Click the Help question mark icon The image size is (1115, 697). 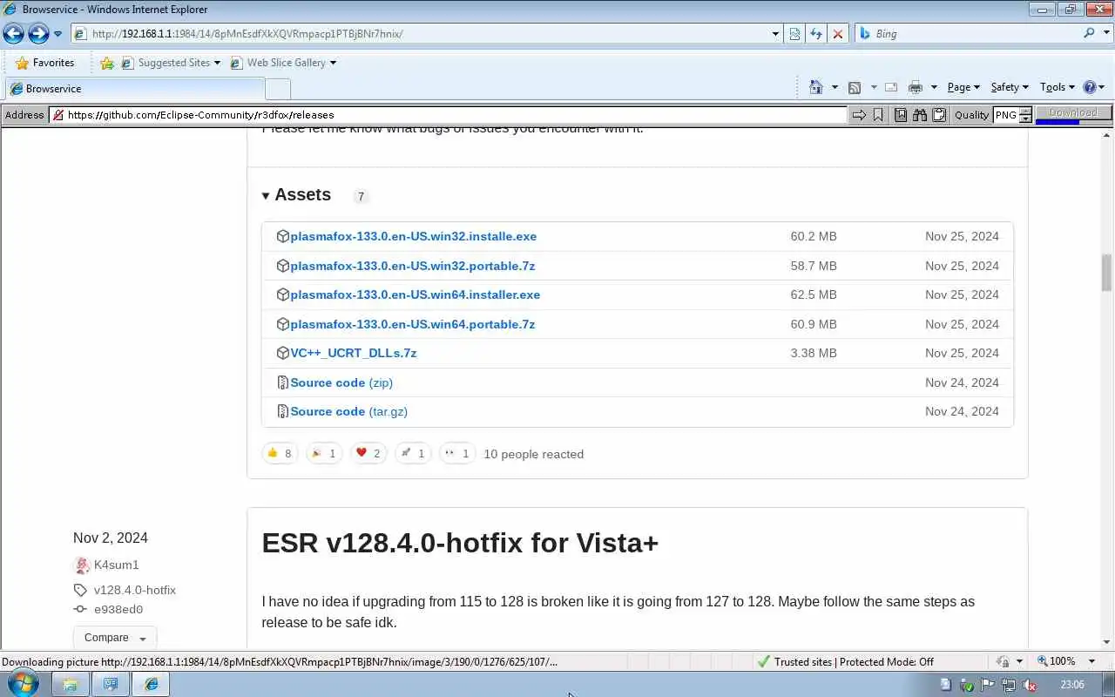point(1089,87)
